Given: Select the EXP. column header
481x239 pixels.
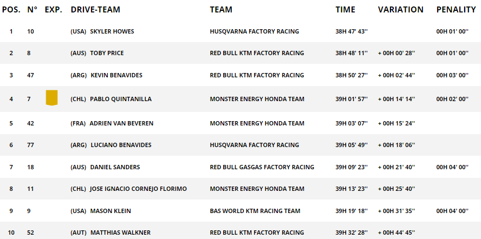Looking at the screenshot, I should [x=54, y=10].
